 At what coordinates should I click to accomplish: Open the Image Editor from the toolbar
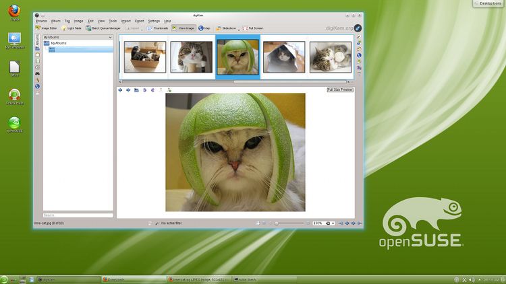pyautogui.click(x=47, y=29)
